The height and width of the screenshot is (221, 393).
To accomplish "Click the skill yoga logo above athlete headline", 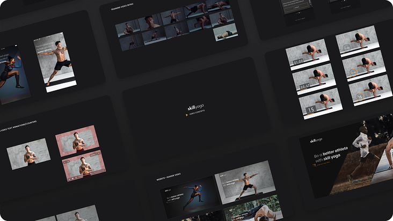I will (x=316, y=141).
